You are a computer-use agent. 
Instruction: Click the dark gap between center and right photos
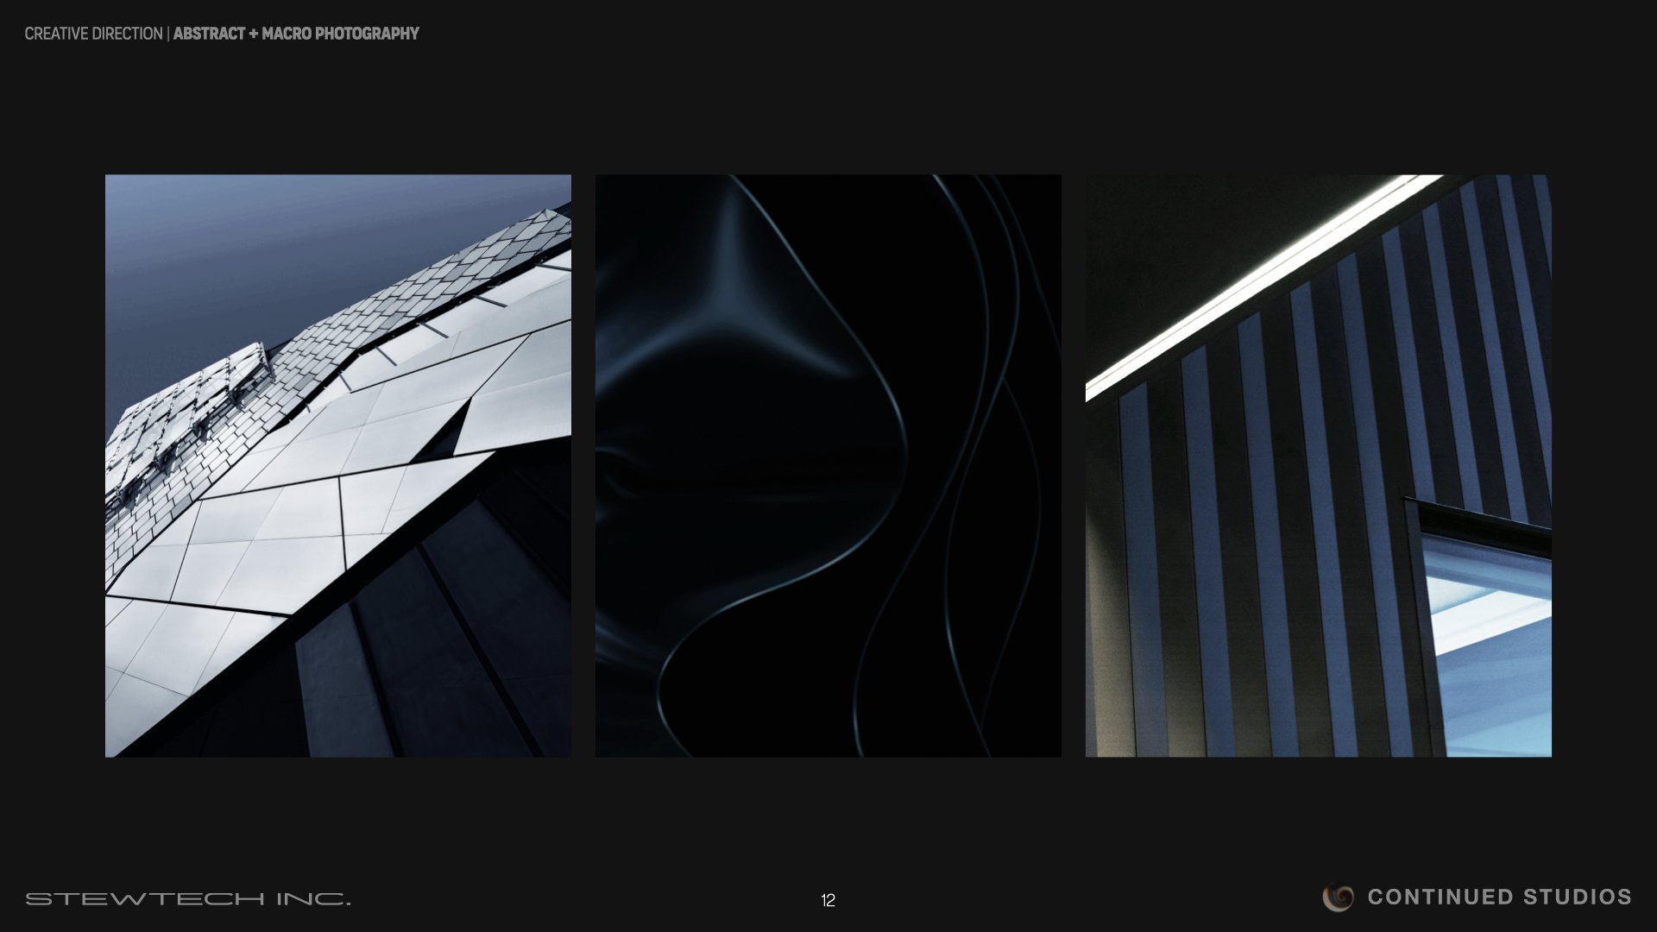(x=1073, y=466)
